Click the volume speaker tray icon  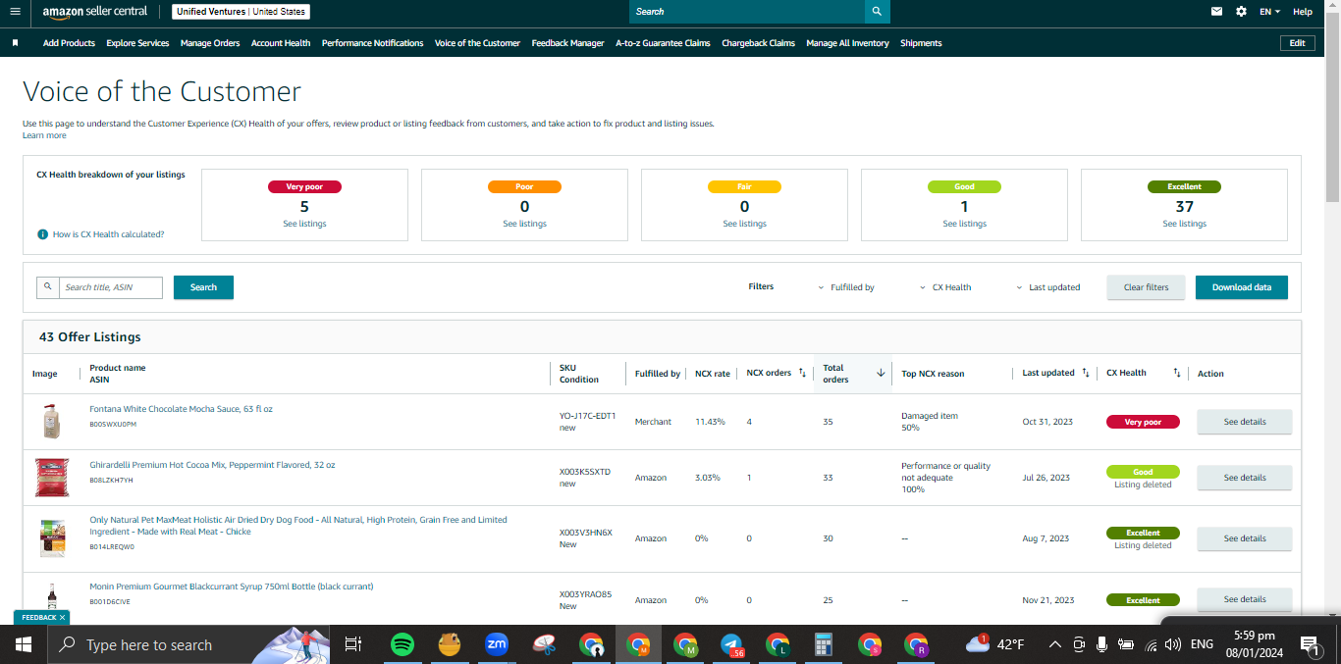(x=1172, y=644)
